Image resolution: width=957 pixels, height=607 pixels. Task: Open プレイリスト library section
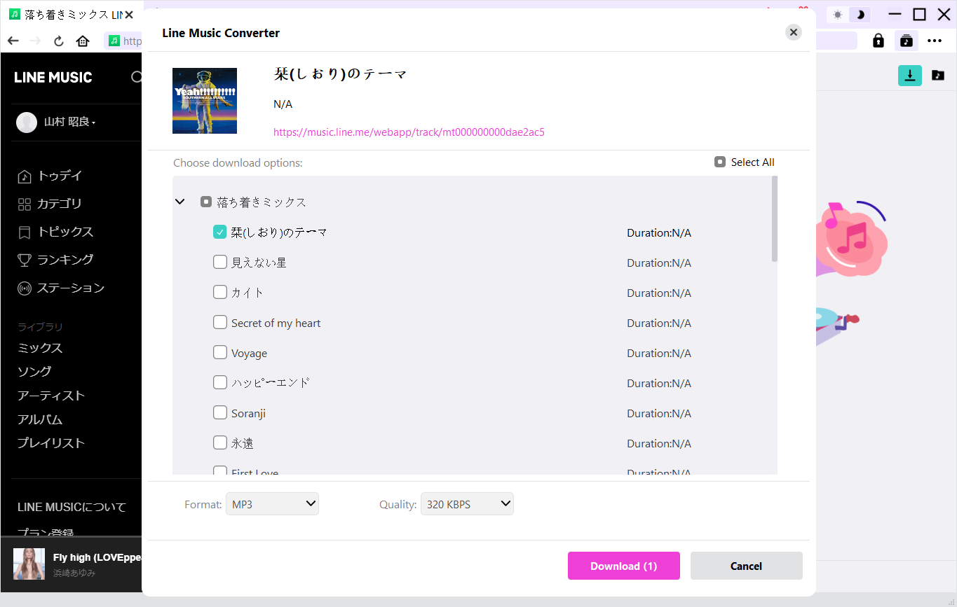tap(51, 443)
